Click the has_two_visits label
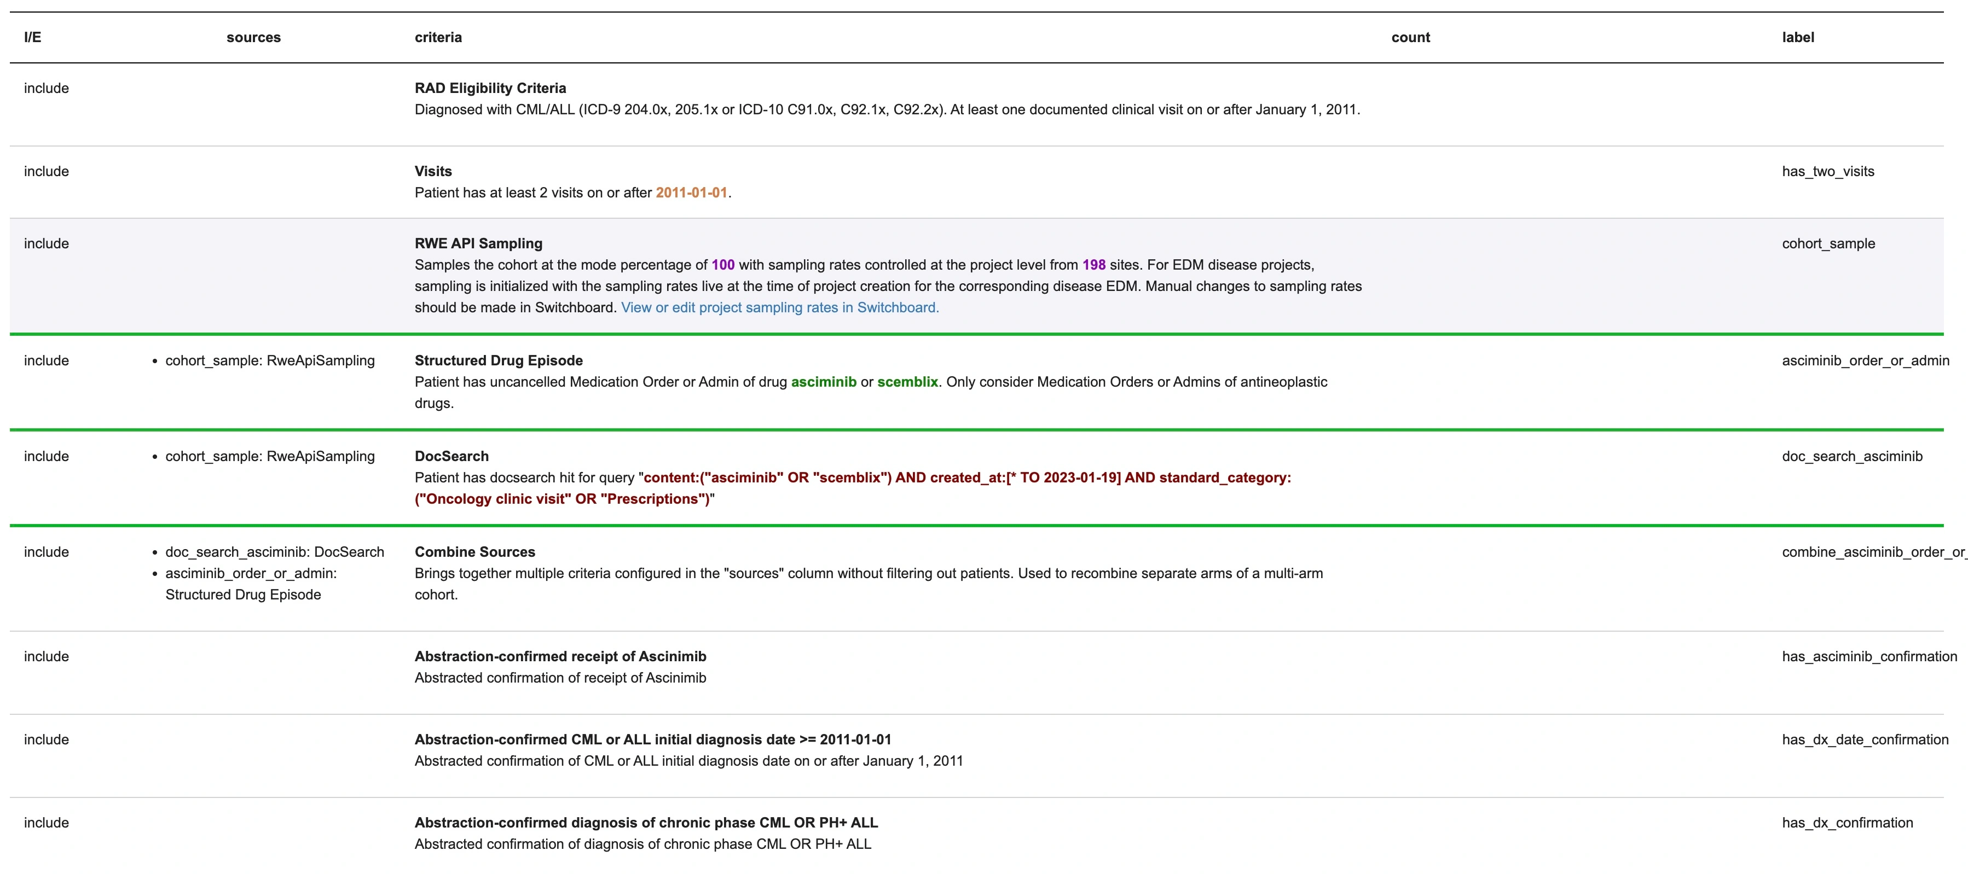Screen dimensions: 1968x874 pos(1827,172)
